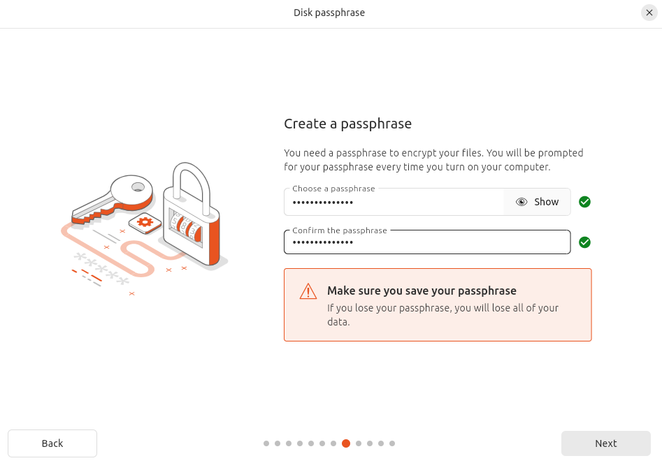The width and height of the screenshot is (662, 463).
Task: Click the green checkmark beside Choose a passphrase
Action: tap(585, 202)
